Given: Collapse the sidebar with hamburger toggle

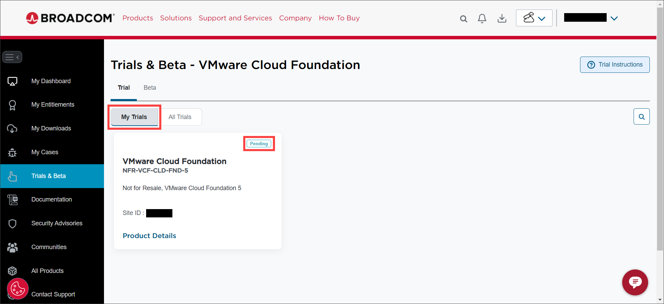Looking at the screenshot, I should pyautogui.click(x=12, y=57).
